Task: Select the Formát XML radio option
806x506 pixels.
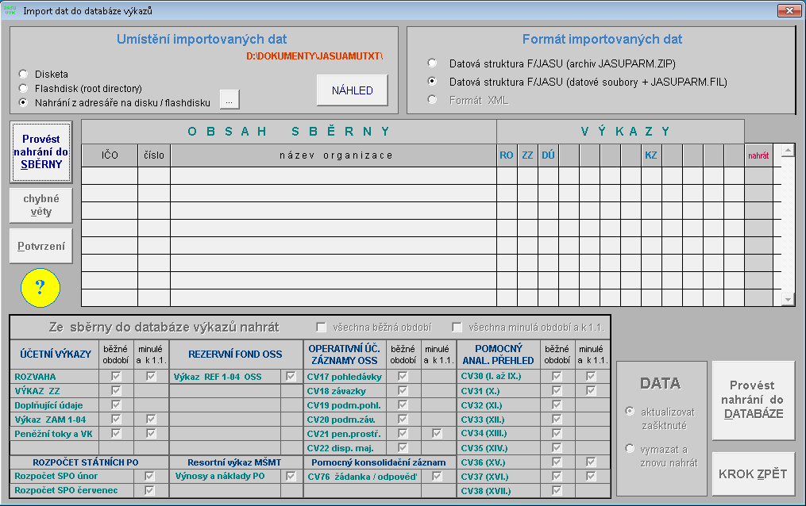Action: click(432, 100)
